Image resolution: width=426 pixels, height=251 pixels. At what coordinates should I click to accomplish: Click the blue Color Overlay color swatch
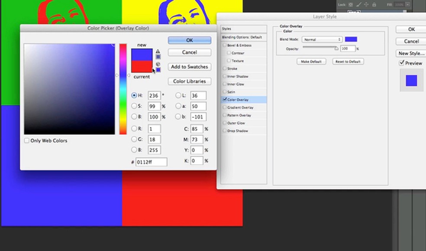[x=351, y=39]
